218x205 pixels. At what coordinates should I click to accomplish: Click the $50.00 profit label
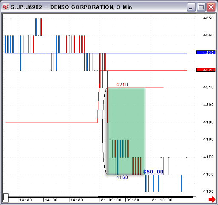[x=153, y=172]
